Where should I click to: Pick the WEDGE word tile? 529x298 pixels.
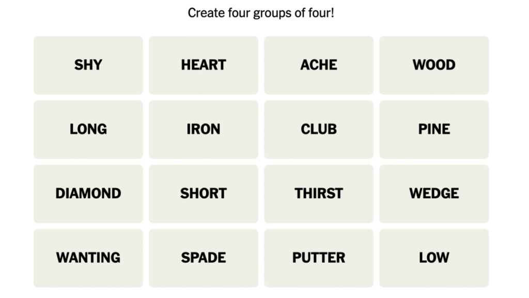434,193
